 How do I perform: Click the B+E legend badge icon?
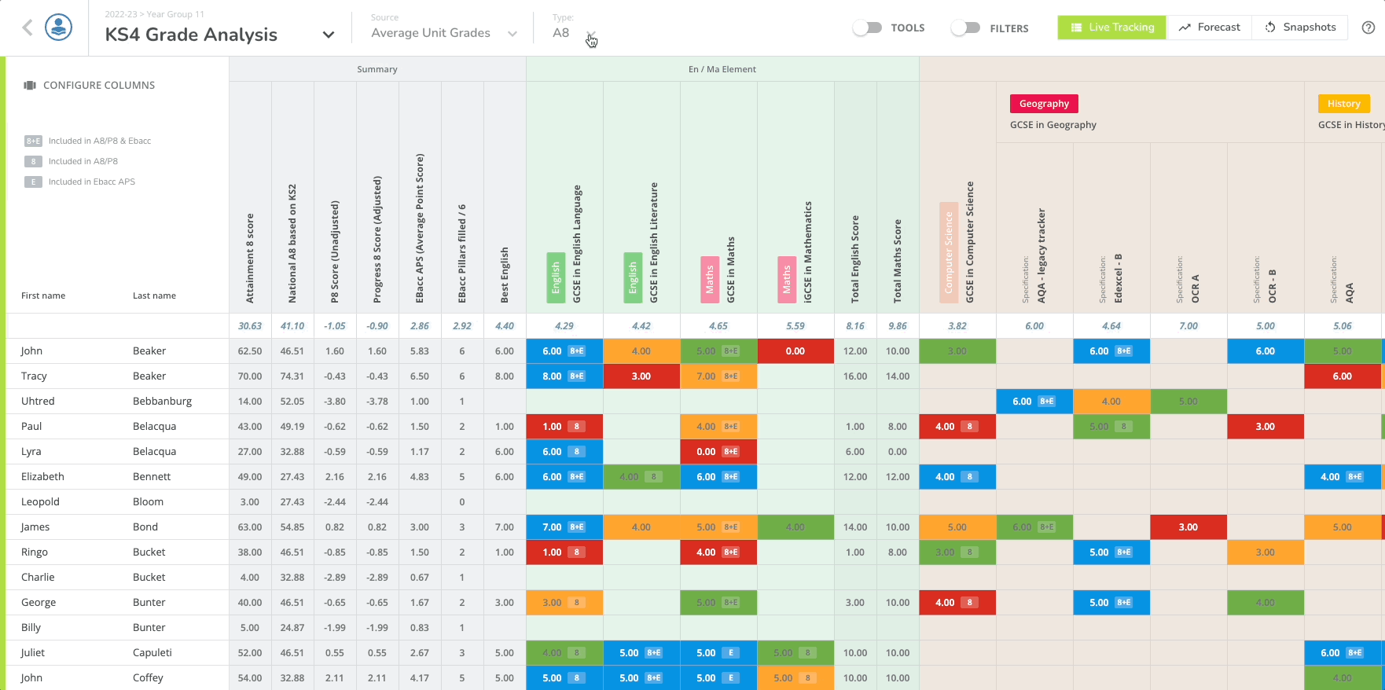tap(33, 141)
